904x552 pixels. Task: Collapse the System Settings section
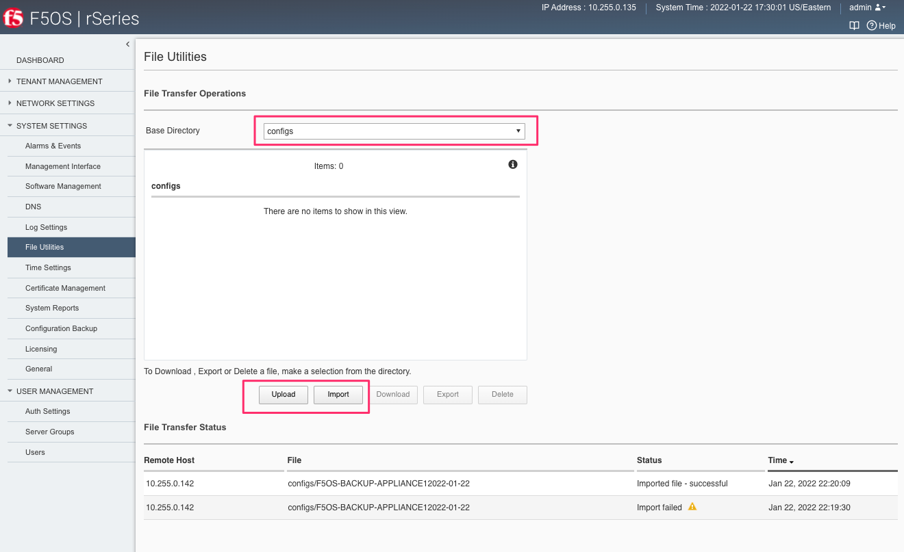pos(67,126)
